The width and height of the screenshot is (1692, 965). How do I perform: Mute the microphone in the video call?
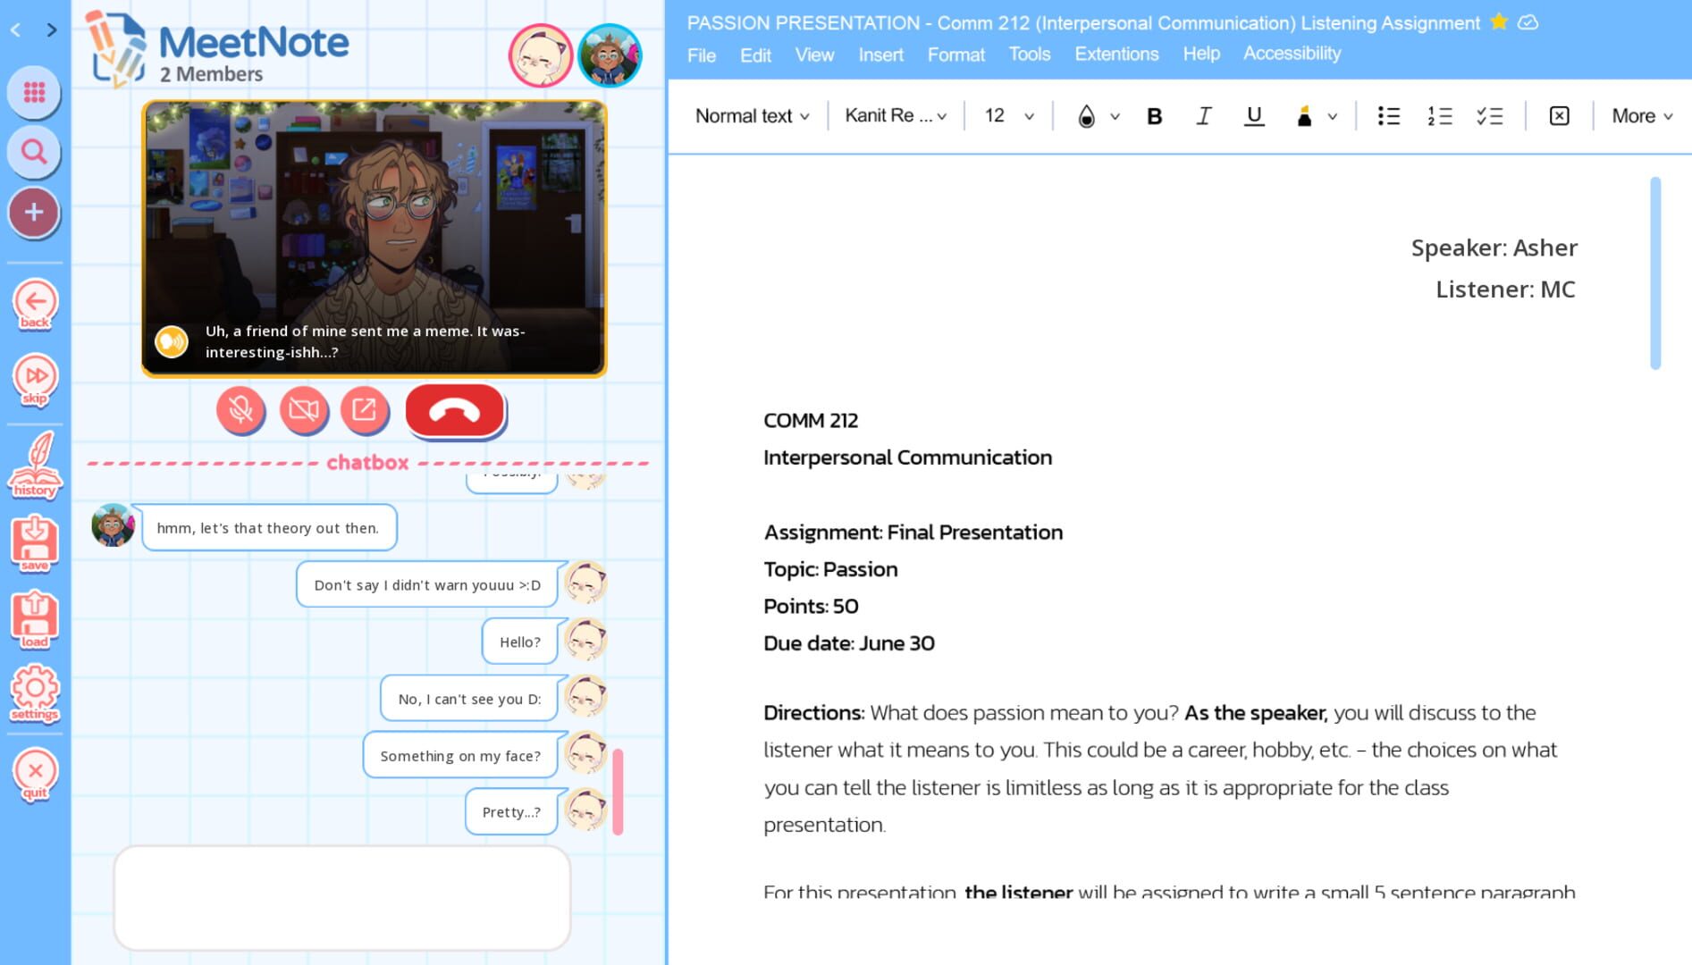pos(240,411)
